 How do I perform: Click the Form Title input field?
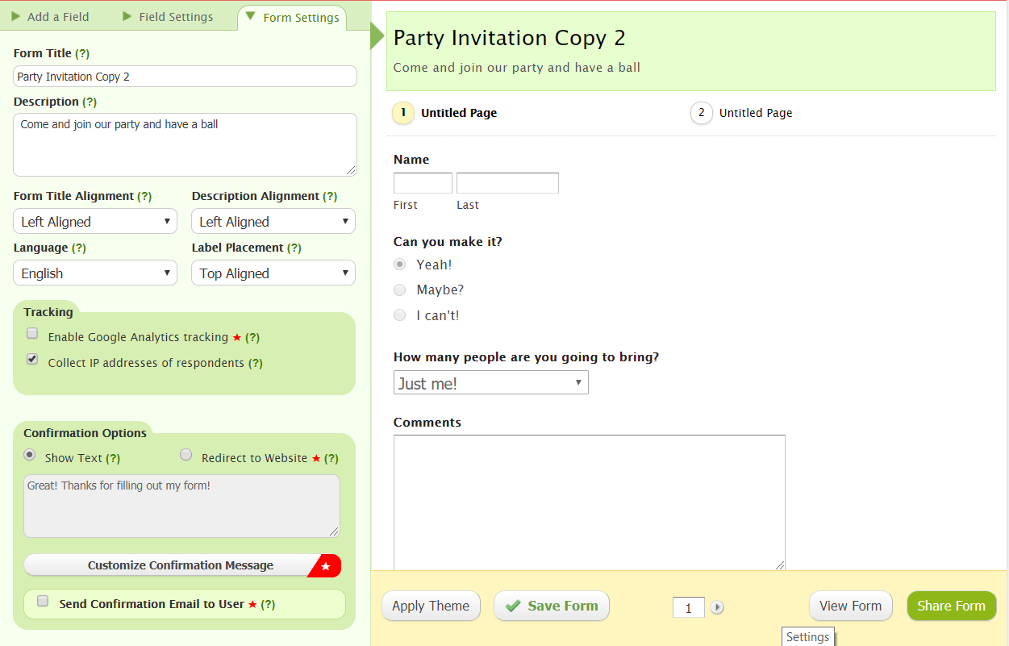(185, 77)
